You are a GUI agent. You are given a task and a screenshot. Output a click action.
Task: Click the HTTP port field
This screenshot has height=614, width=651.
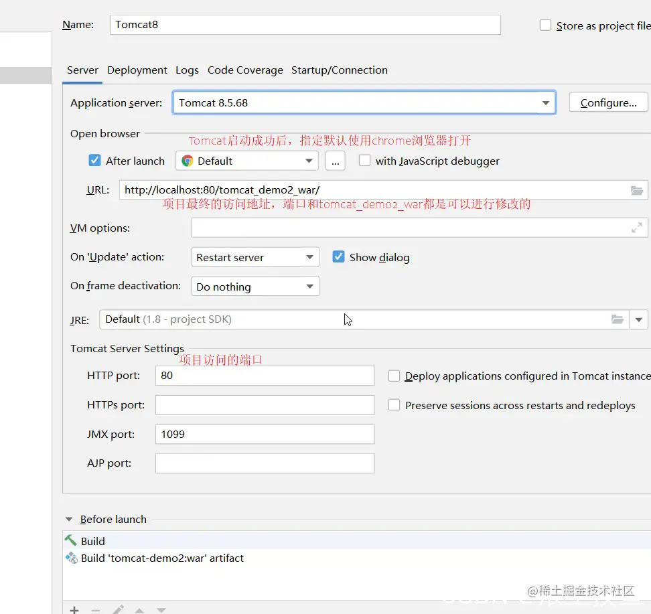pyautogui.click(x=265, y=375)
